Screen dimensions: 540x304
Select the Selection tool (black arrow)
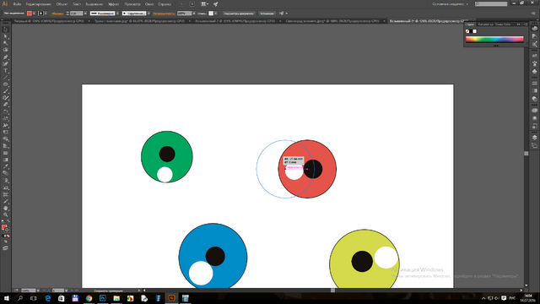[x=5, y=30]
